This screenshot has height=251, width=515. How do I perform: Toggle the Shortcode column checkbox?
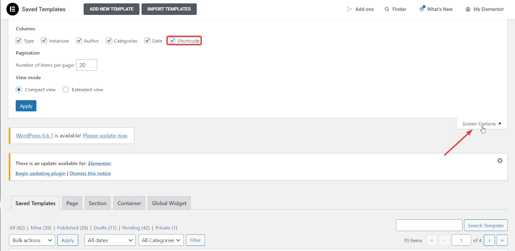point(173,41)
